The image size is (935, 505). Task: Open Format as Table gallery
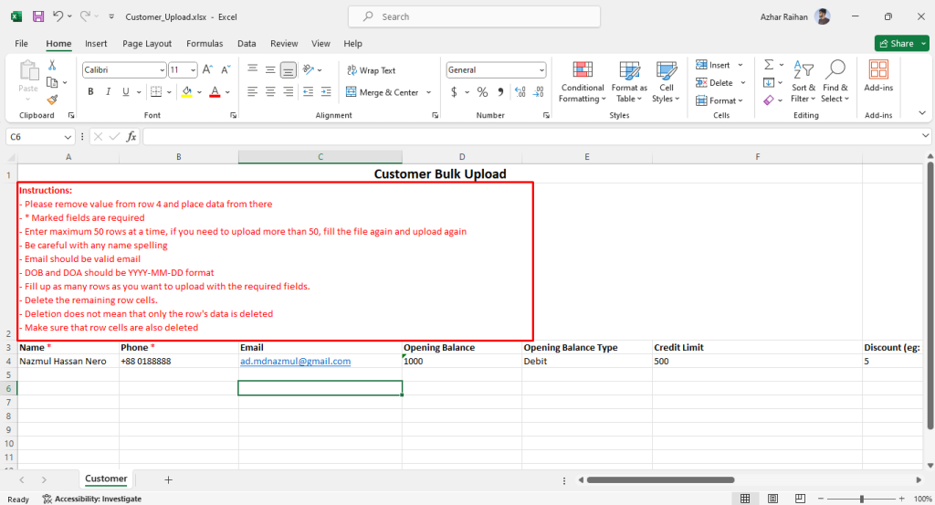[629, 82]
